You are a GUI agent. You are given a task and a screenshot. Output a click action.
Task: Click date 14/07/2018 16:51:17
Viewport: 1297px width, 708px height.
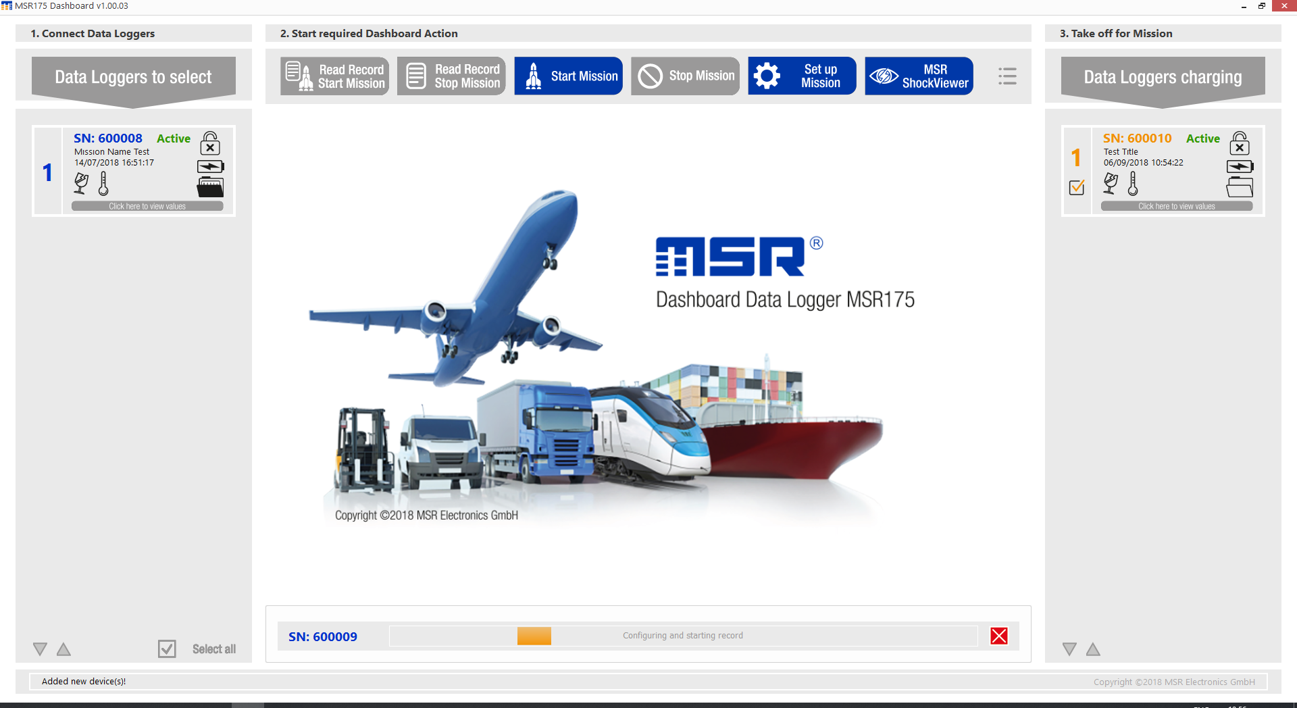click(114, 163)
